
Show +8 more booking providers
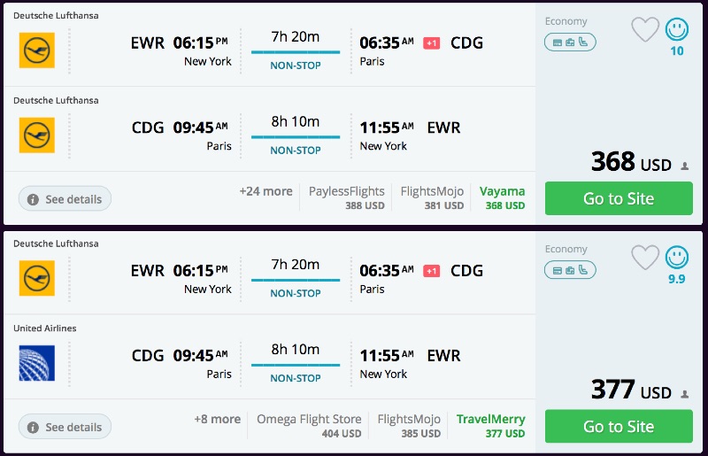click(x=217, y=419)
